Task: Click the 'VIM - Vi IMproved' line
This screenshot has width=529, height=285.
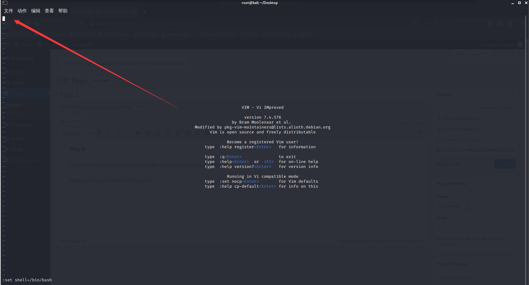Action: [263, 108]
